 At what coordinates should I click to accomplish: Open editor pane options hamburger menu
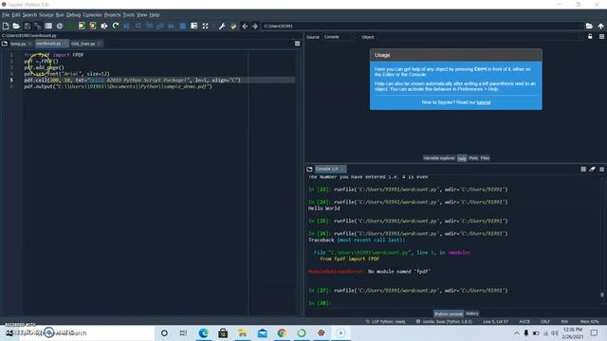pyautogui.click(x=297, y=44)
